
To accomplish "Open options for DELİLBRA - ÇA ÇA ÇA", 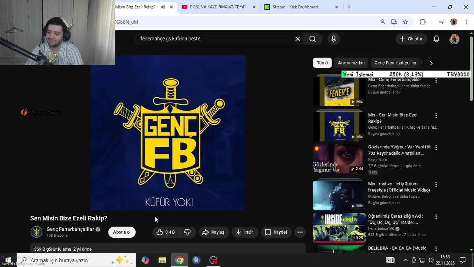I will point(436,249).
